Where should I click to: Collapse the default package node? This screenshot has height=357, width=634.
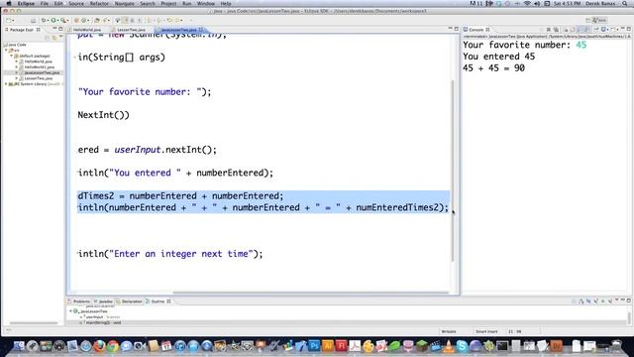12,56
